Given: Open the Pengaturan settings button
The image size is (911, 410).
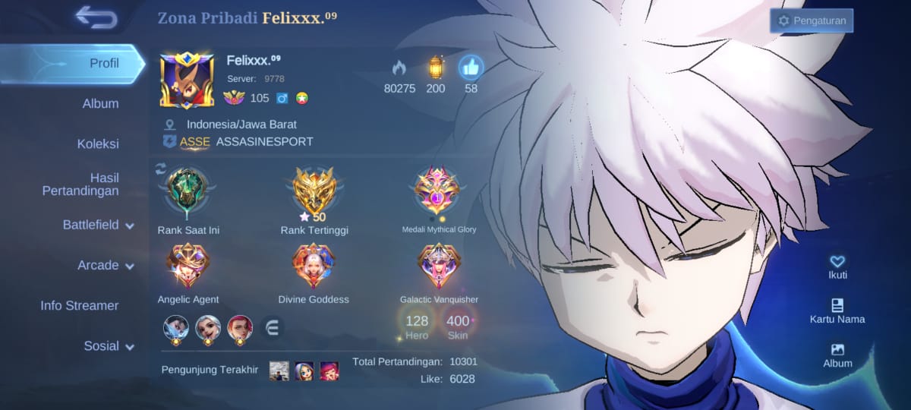Looking at the screenshot, I should pos(812,20).
